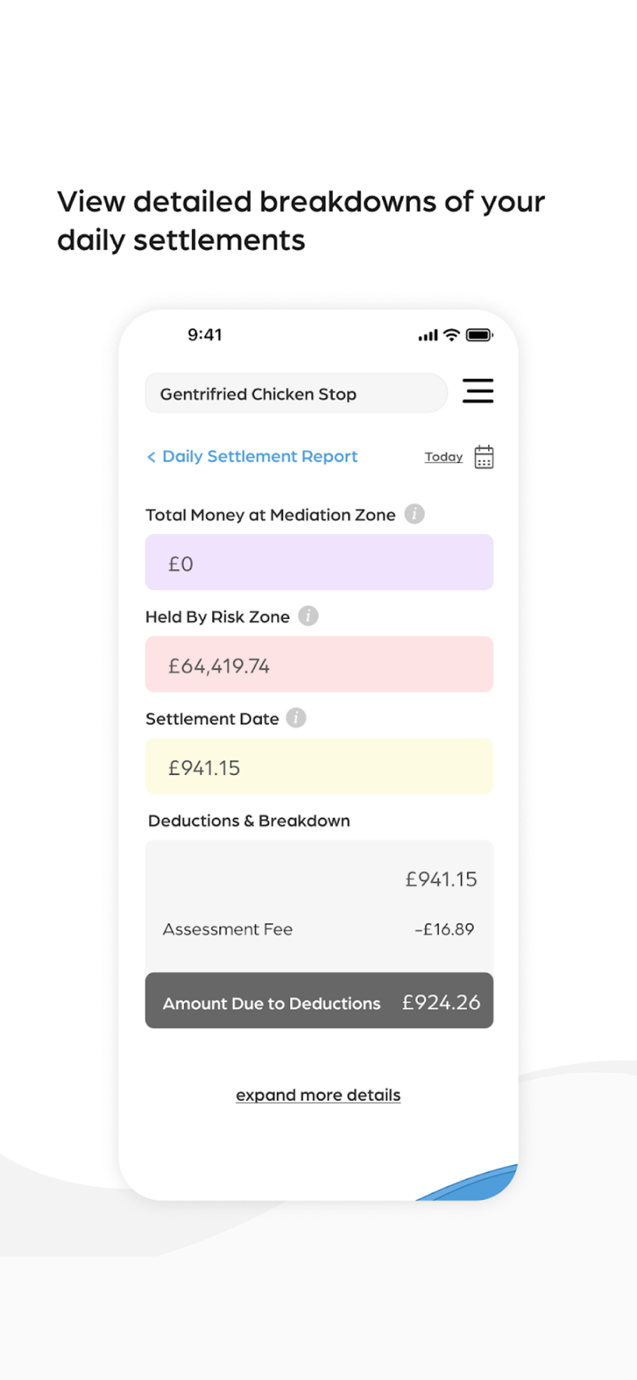Tap info icon beside Total Money at Mediation Zone
Viewport: 637px width, 1380px height.
414,514
